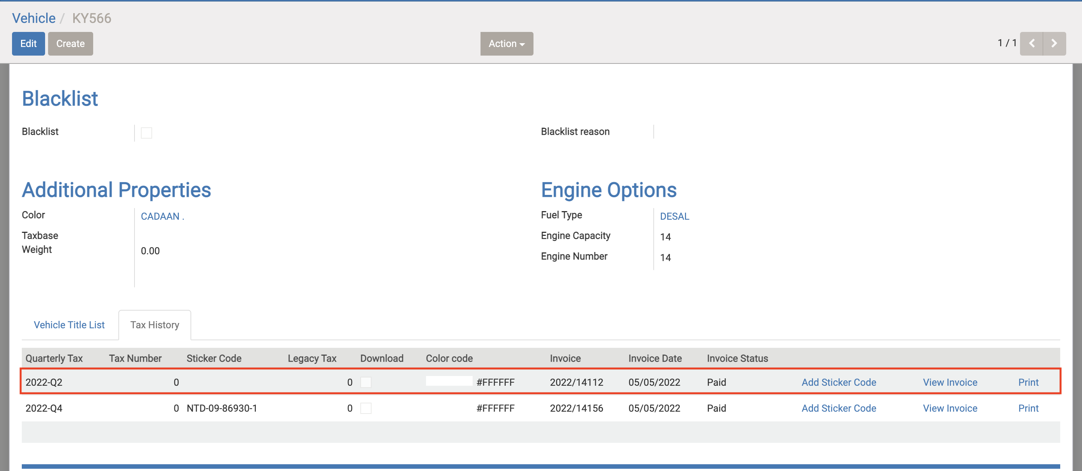Go to the next record arrow

[x=1054, y=43]
